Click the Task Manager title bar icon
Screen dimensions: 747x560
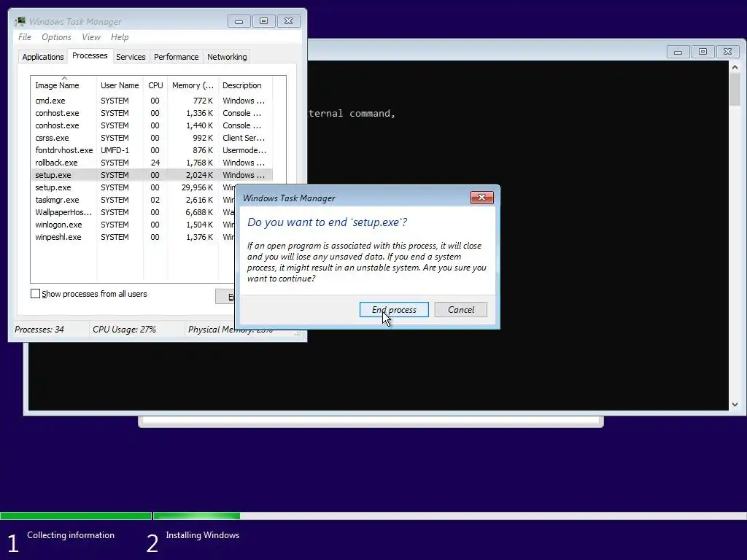point(20,21)
